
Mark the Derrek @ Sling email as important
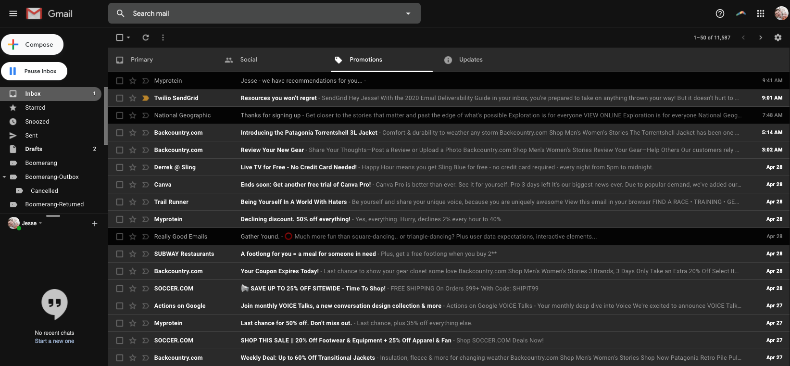click(x=146, y=167)
